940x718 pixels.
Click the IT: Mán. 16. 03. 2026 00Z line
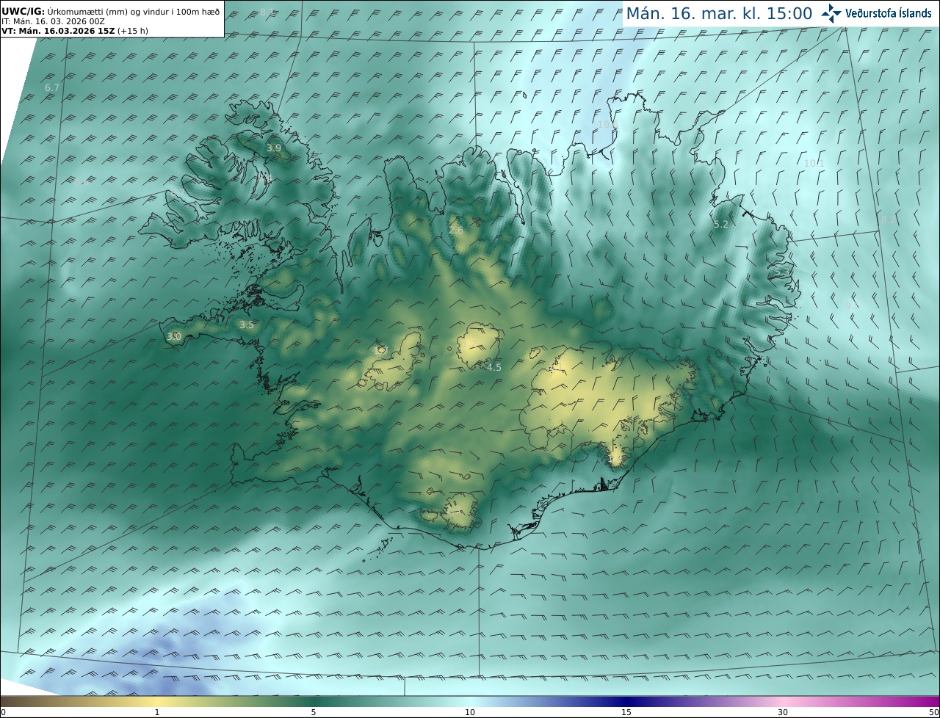pos(53,21)
